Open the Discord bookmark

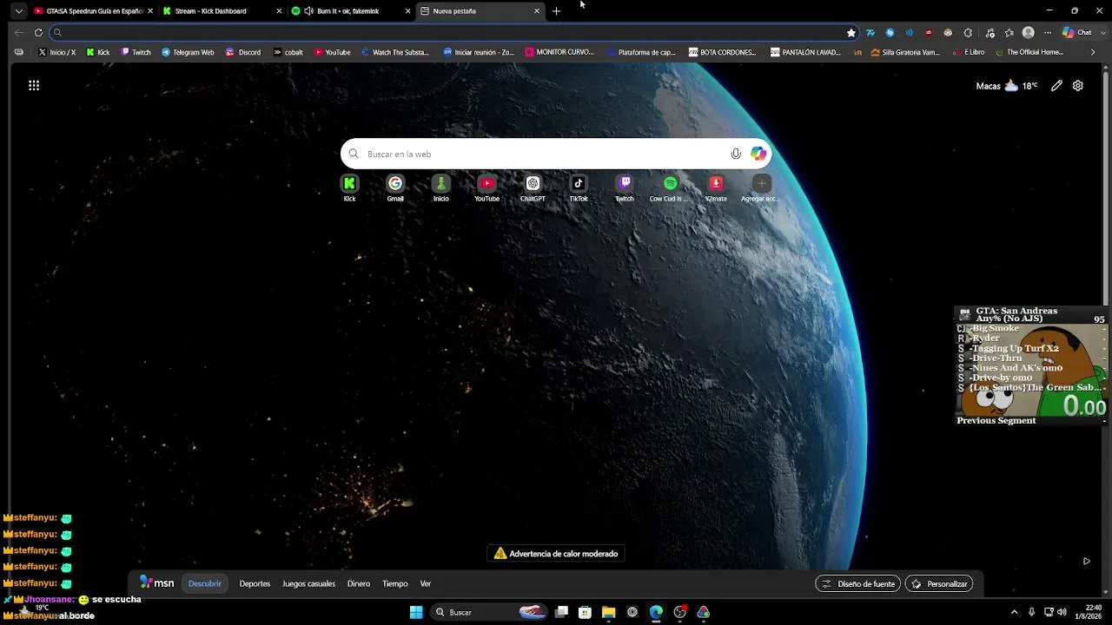(x=243, y=52)
